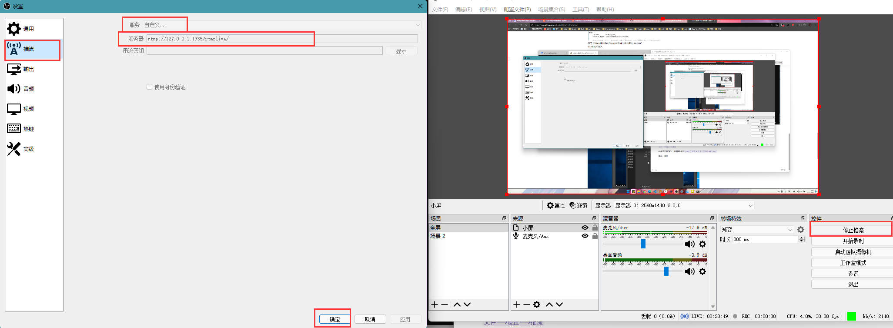Toggle lock of 麦克风/Aux source
This screenshot has height=328, width=893.
(x=595, y=236)
